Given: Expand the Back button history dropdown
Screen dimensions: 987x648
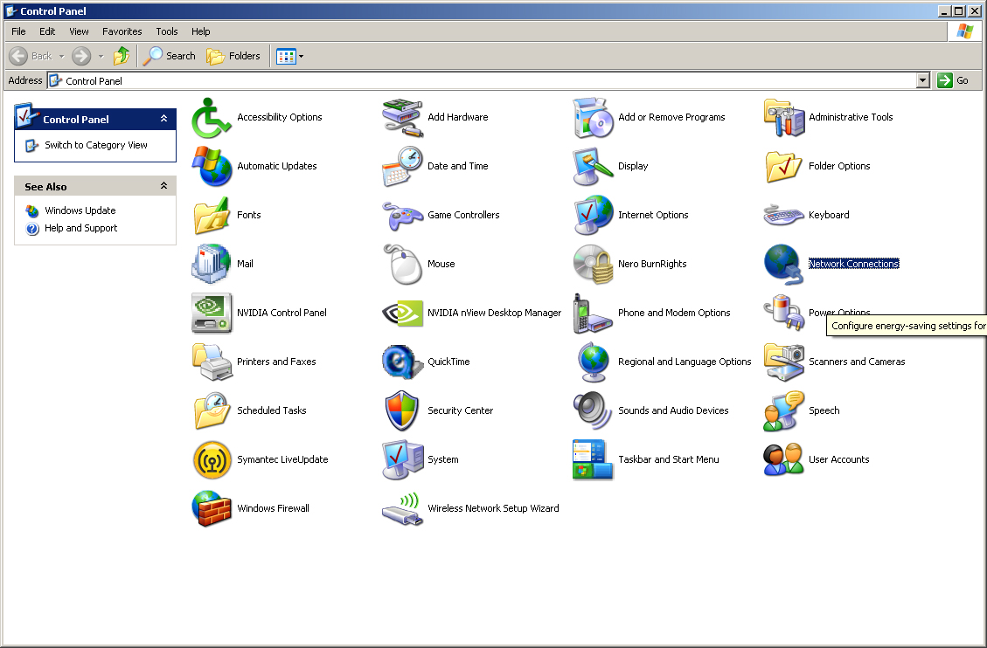Looking at the screenshot, I should click(62, 56).
